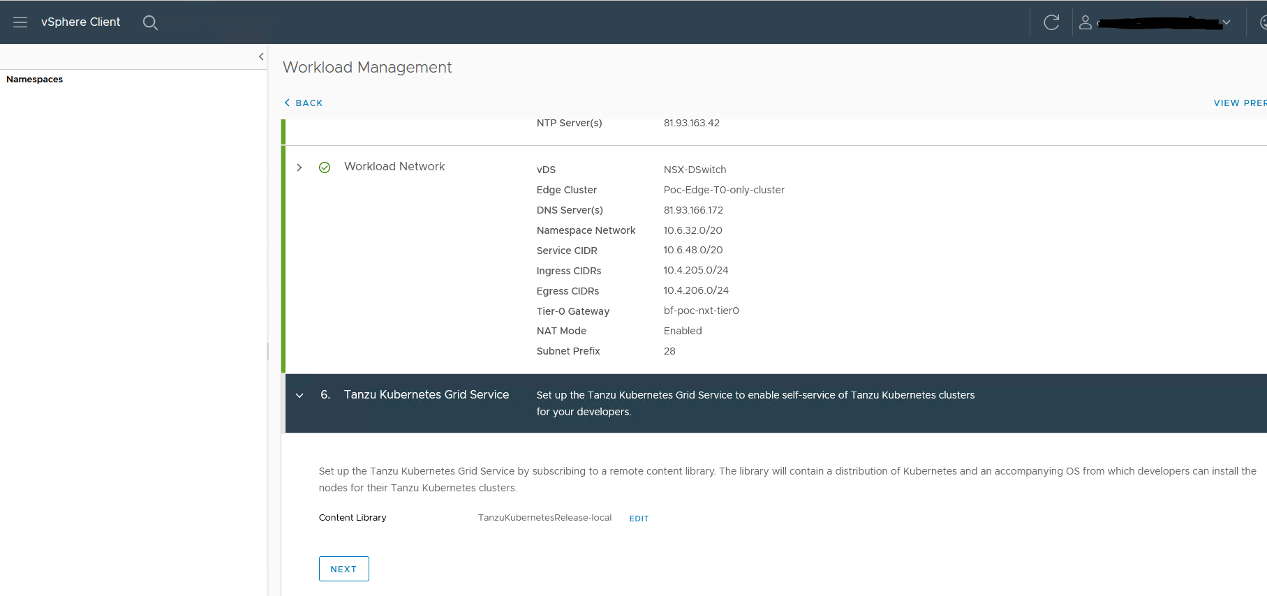The width and height of the screenshot is (1267, 596).
Task: Select Namespaces in the sidebar
Action: (x=35, y=80)
